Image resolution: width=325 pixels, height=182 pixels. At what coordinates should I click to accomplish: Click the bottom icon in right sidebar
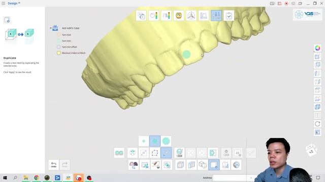317,132
